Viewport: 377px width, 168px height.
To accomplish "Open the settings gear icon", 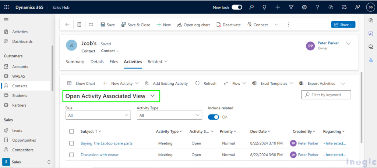I will click(304, 7).
